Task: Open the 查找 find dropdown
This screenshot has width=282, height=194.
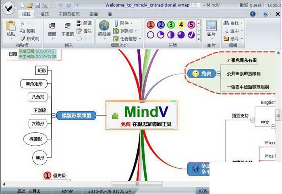Action: tap(233, 23)
